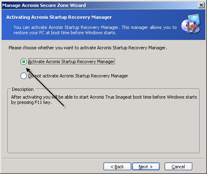Click the black arrow annotation pointing at radio
The height and width of the screenshot is (174, 207).
[x=45, y=87]
